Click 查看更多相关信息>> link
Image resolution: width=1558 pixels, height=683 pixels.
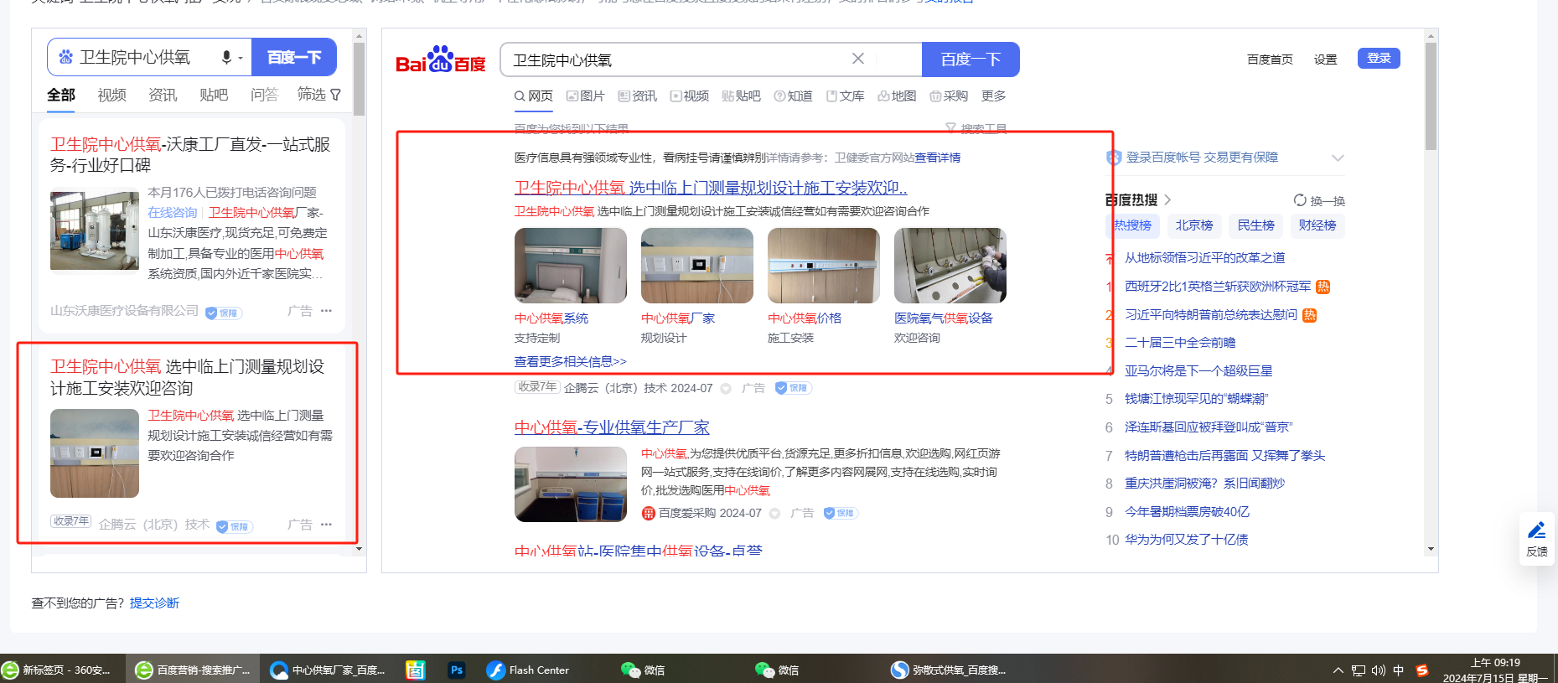coord(571,361)
